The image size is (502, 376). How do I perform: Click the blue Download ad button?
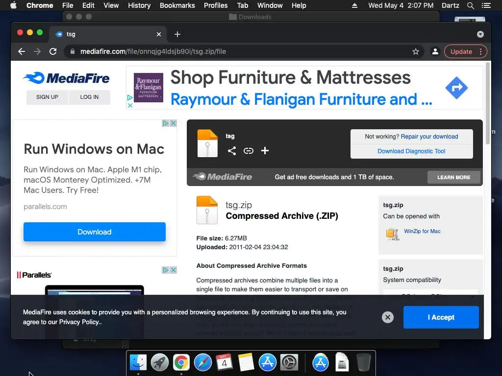95,232
